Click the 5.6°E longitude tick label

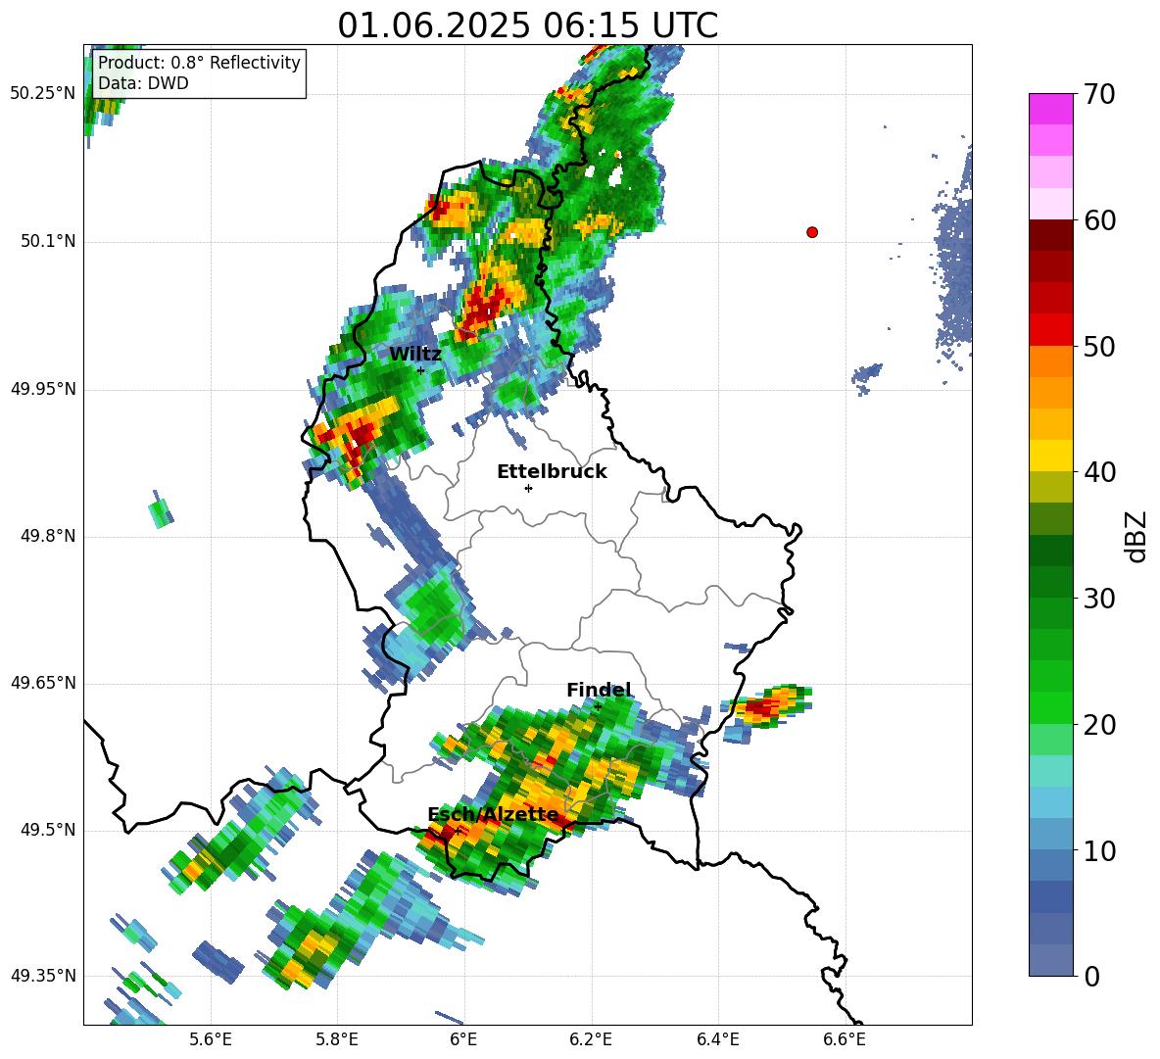click(x=211, y=1040)
